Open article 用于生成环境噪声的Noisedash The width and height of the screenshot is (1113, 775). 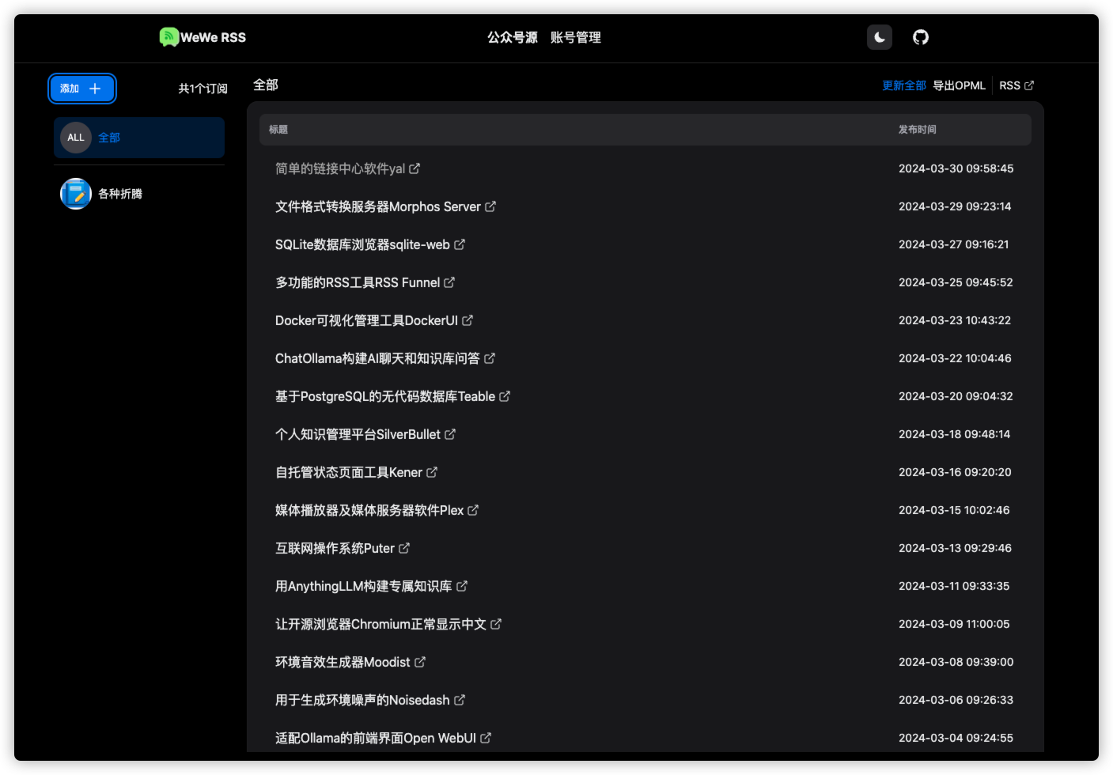click(x=362, y=700)
